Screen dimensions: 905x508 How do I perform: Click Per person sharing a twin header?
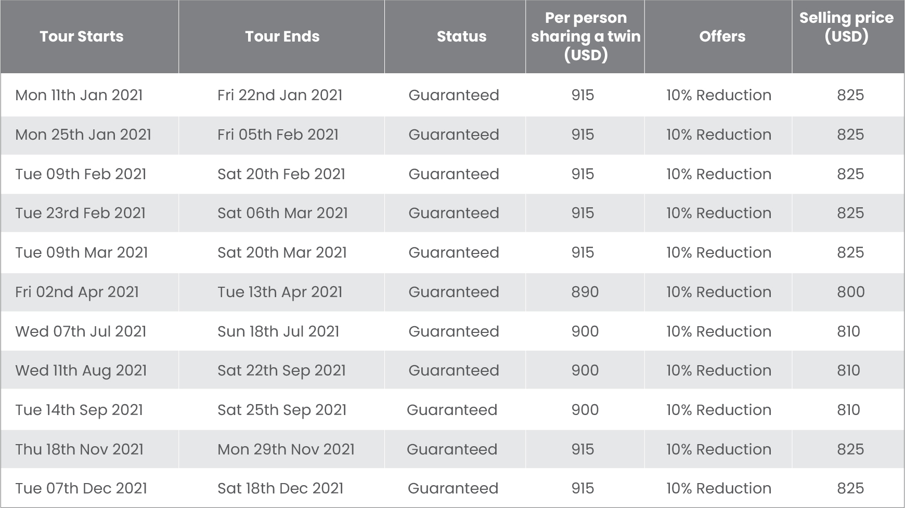(586, 36)
